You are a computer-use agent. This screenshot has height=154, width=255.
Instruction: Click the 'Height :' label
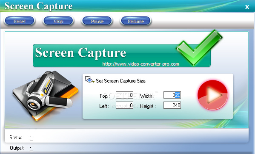(x=148, y=106)
